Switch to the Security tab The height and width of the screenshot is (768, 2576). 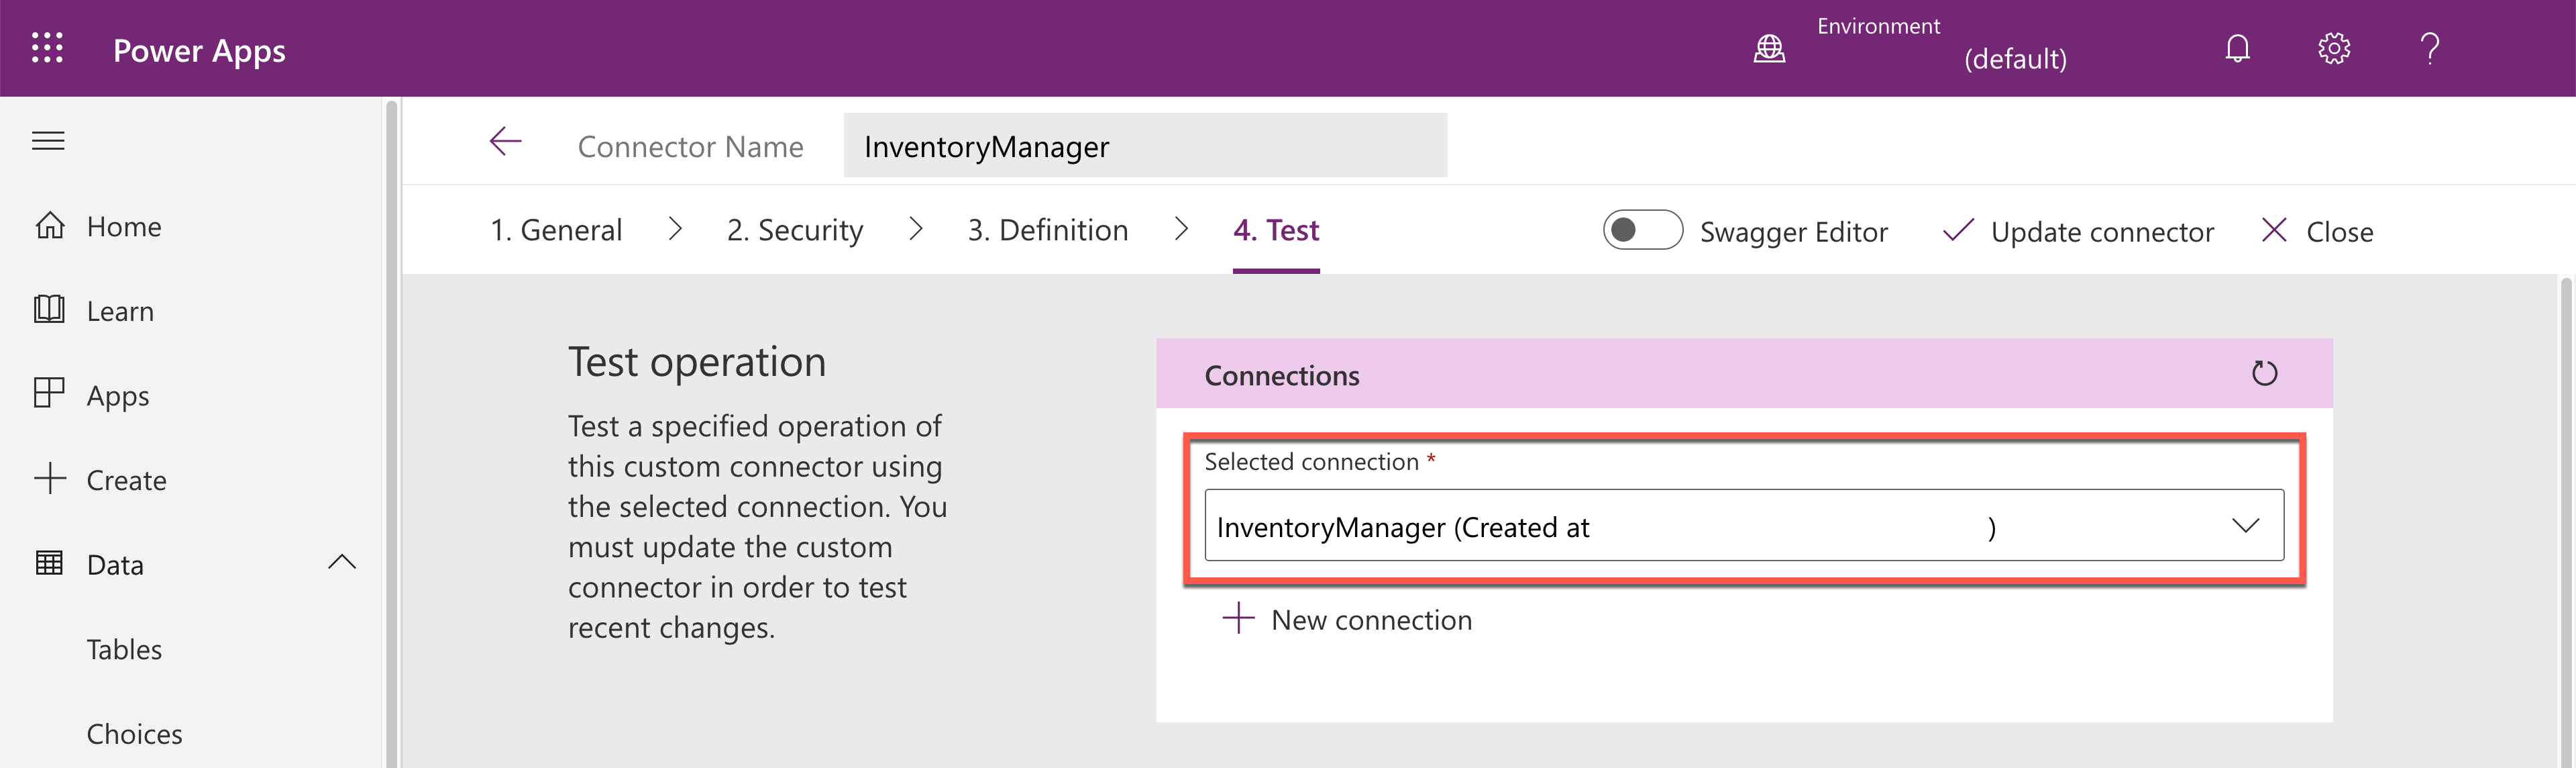(x=795, y=230)
